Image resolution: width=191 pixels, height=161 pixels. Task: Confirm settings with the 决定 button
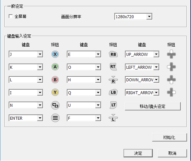138,153
